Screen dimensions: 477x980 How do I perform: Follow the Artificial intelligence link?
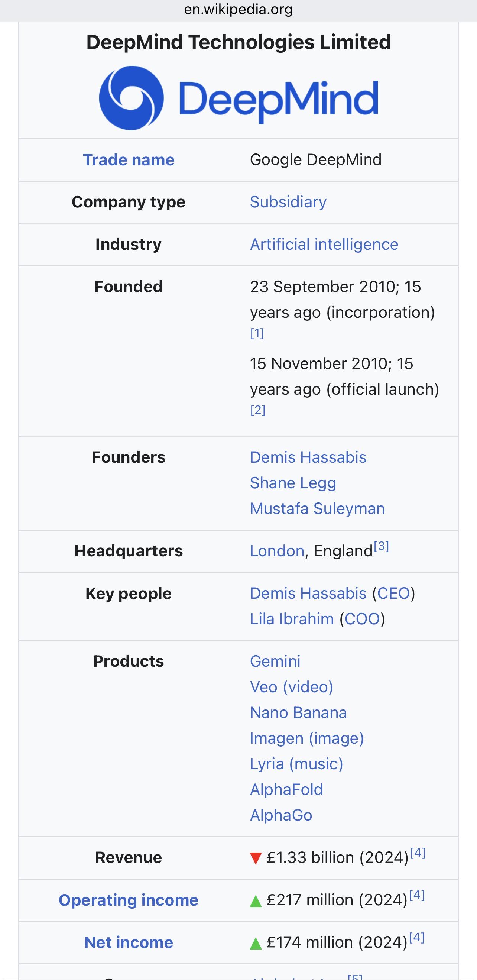(324, 244)
